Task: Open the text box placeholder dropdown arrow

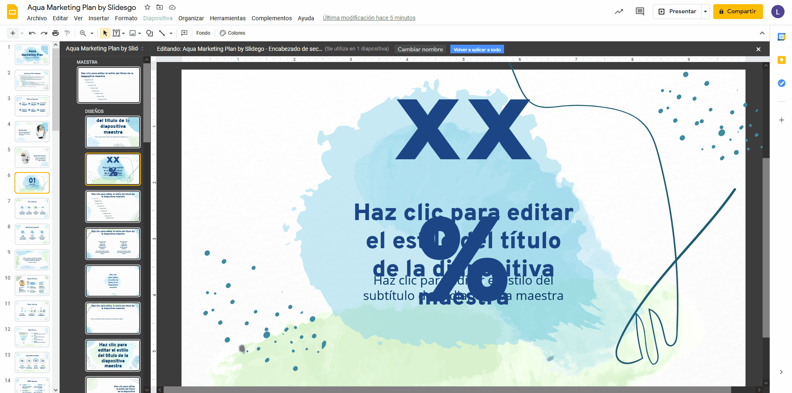Action: click(x=123, y=33)
